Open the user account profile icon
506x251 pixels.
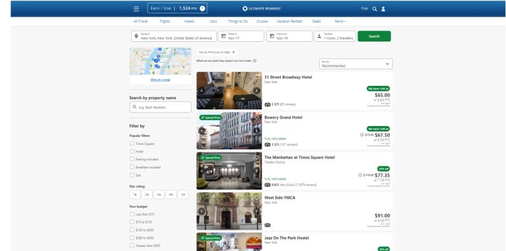(383, 9)
